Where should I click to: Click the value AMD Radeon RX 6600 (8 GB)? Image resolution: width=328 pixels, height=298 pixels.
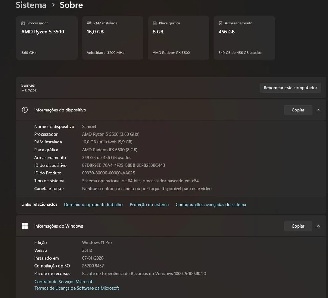(x=110, y=150)
